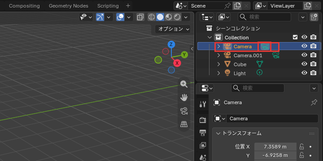
Task: Click negative X axis gizmo circle
Action: coord(166,51)
